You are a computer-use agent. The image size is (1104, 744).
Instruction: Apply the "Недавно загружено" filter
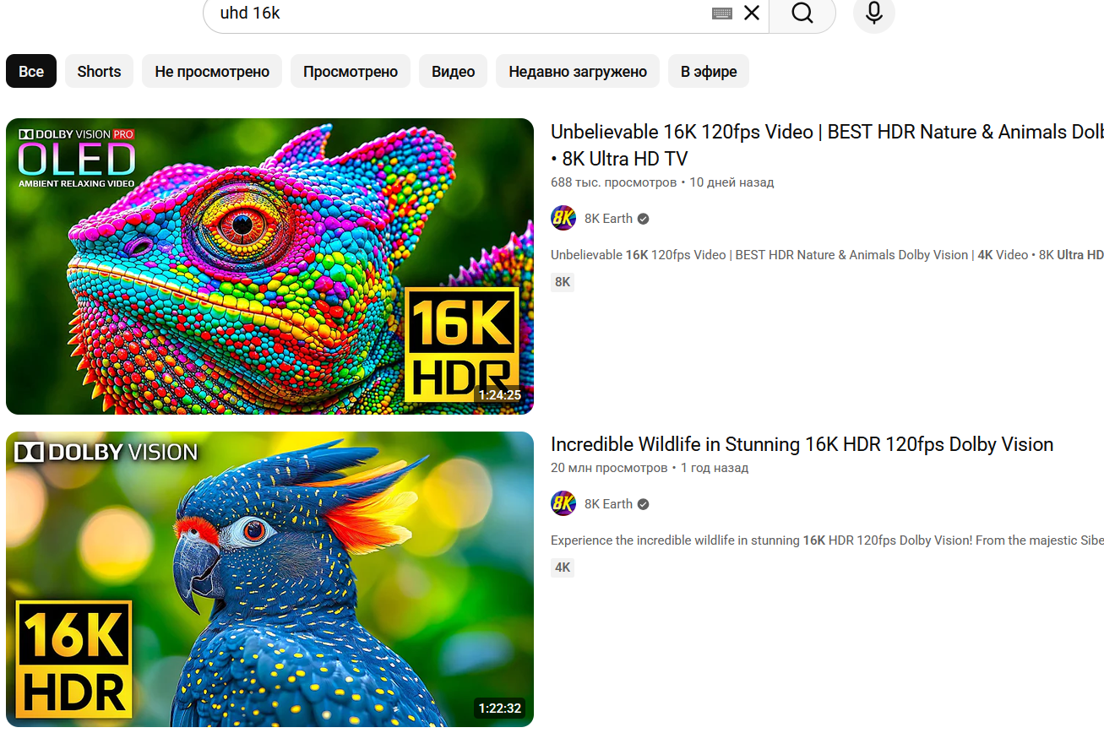[578, 72]
